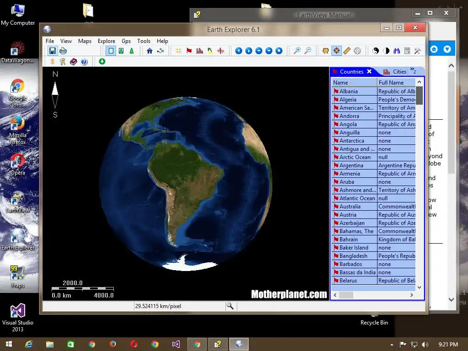The width and height of the screenshot is (468, 351).
Task: Select Belarus in the countries list
Action: 373,281
